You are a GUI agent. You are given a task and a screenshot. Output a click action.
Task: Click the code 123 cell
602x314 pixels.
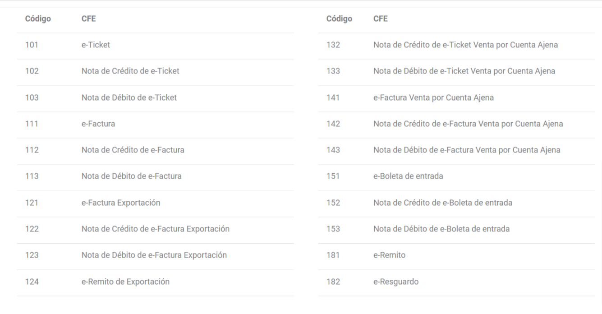click(x=32, y=255)
